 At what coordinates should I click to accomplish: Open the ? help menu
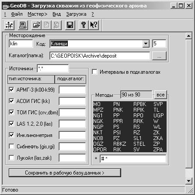click(x=93, y=14)
